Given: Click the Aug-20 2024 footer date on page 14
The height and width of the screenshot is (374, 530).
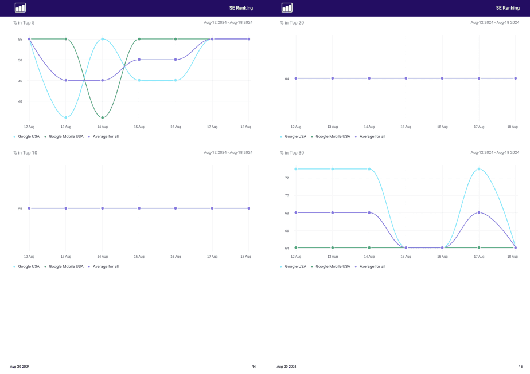Looking at the screenshot, I should pos(20,366).
